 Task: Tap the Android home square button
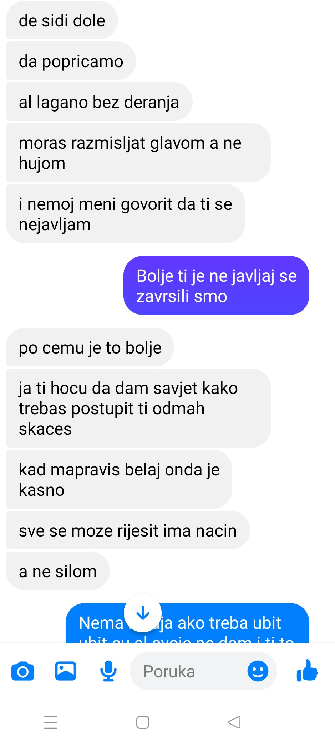click(x=143, y=722)
